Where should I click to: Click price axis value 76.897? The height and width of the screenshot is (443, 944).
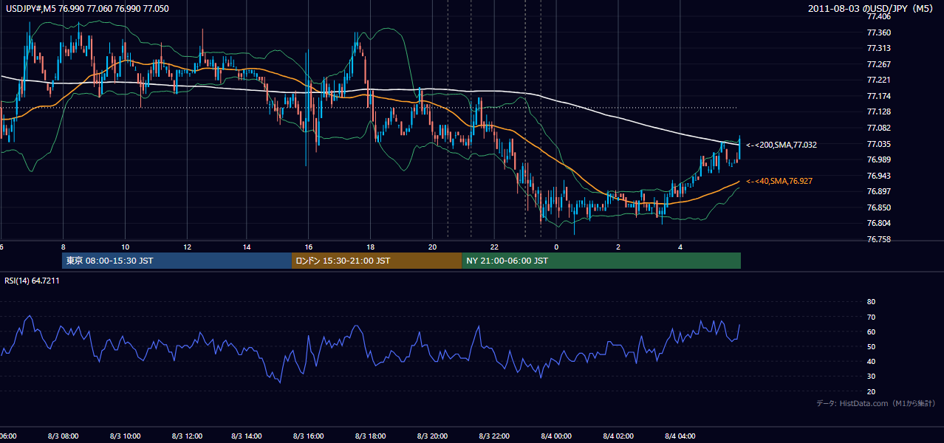tap(878, 192)
